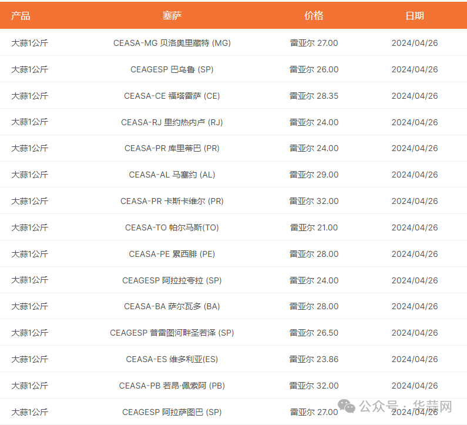Screen dimensions: 467x425
Task: Select the CEAGESP 巴乌鲁 (SP) entry
Action: coord(172,69)
